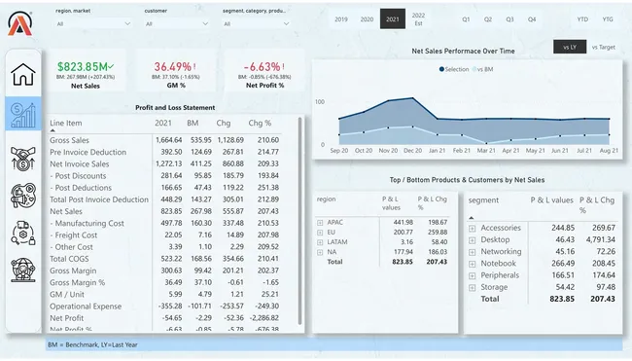The width and height of the screenshot is (632, 361).
Task: Expand the Peripherals segment row
Action: (472, 276)
